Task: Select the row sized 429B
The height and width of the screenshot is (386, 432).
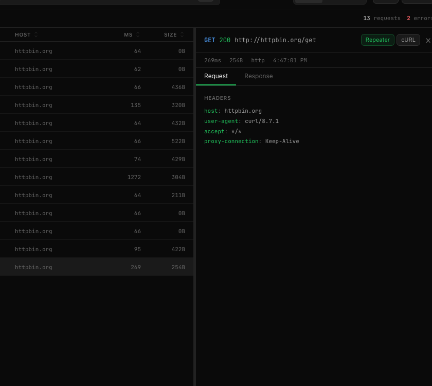Action: click(x=97, y=159)
